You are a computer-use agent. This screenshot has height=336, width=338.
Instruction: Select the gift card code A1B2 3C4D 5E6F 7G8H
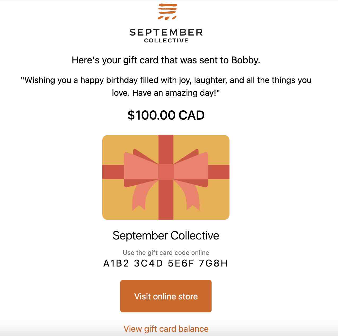point(166,263)
